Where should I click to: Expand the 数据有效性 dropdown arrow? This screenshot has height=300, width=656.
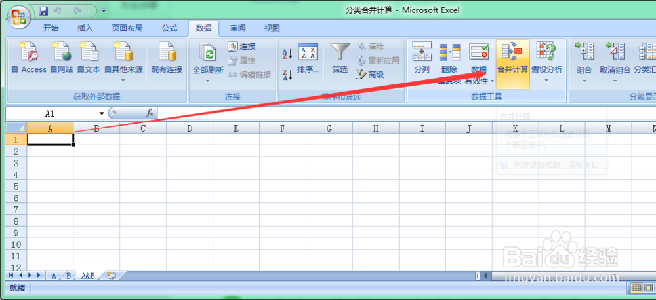click(492, 81)
